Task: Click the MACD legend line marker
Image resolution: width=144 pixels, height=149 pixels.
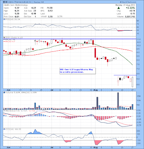Action: click(x=4, y=111)
